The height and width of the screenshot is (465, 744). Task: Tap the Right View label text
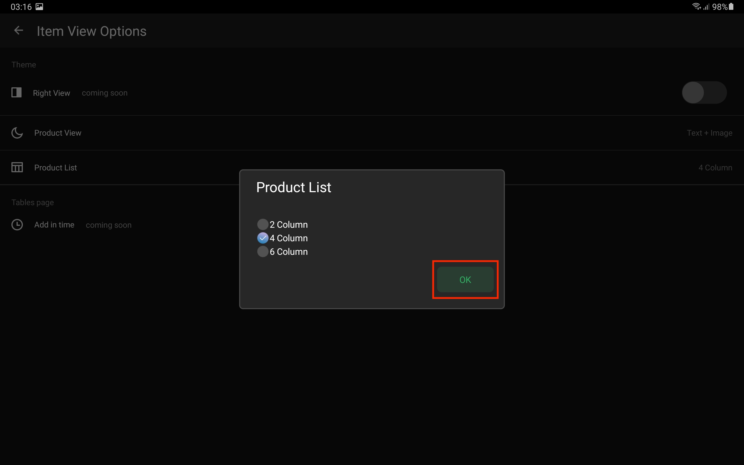[x=51, y=93]
